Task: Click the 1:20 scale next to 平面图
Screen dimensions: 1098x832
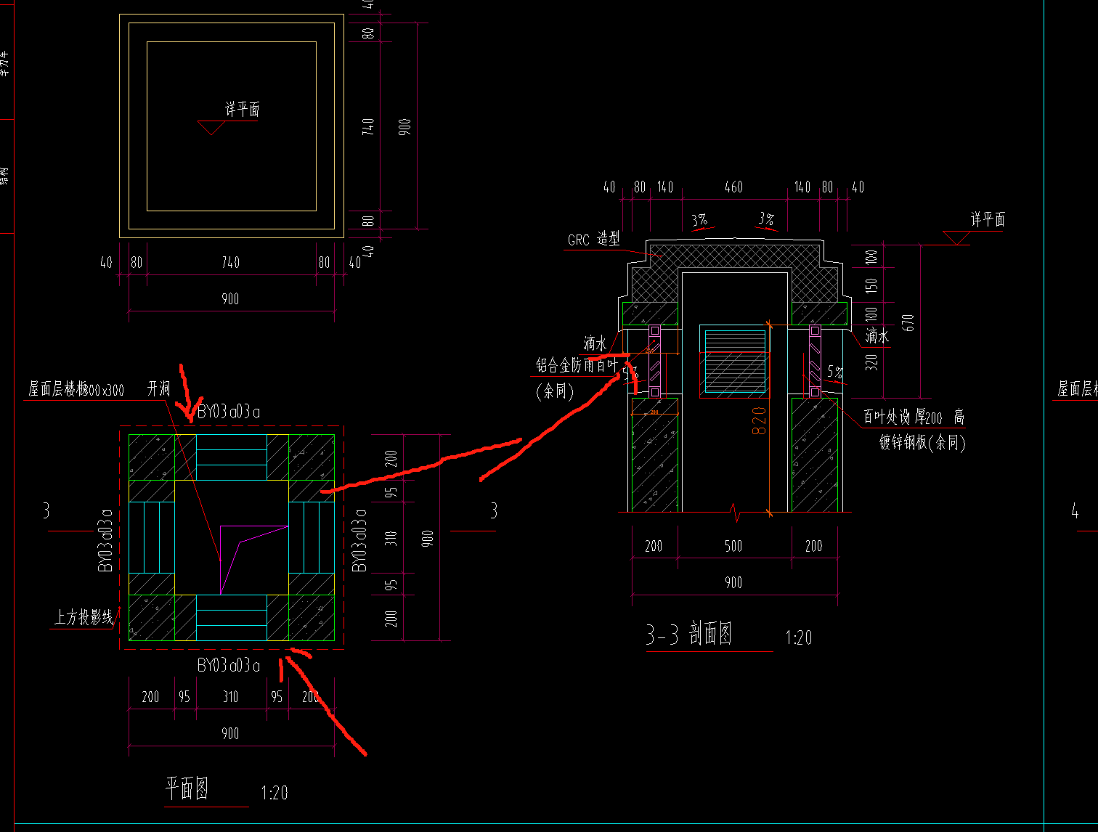Action: pos(274,793)
